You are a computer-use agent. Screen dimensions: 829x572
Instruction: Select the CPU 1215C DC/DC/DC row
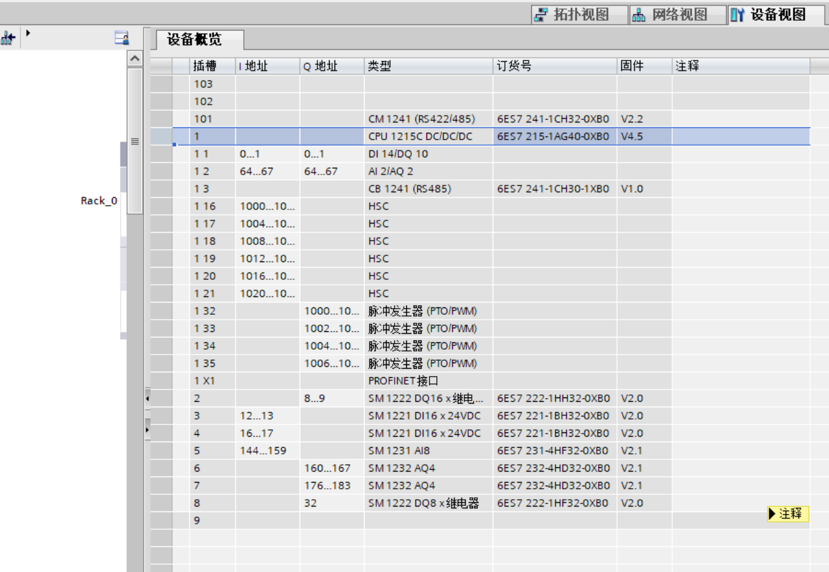[420, 137]
